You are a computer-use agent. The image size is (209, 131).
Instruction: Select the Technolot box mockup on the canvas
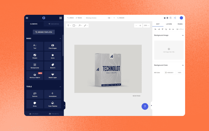point(108,69)
